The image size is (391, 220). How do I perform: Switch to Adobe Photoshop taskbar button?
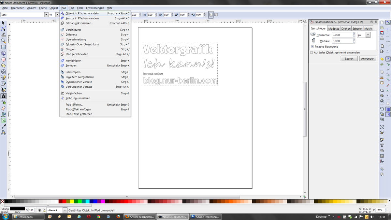[x=205, y=217]
